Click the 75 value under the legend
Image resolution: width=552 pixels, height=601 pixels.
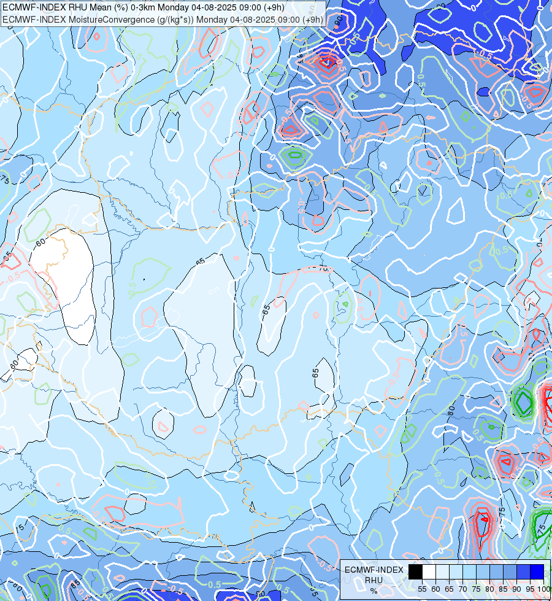click(x=476, y=589)
